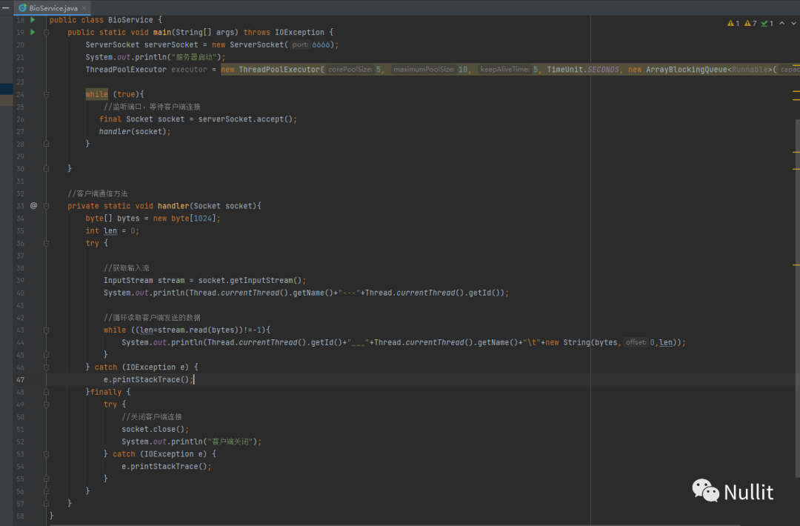Viewport: 800px width, 526px height.
Task: Click the Java class icon on the BioService.java tab
Action: click(x=22, y=8)
